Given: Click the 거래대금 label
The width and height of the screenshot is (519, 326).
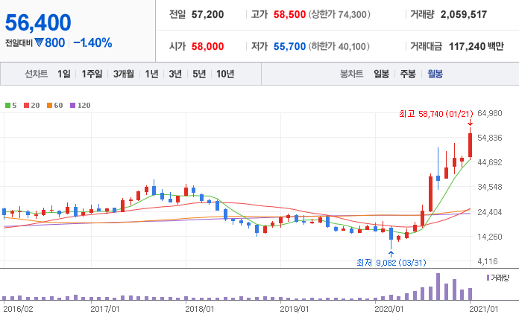Looking at the screenshot, I should pos(426,46).
